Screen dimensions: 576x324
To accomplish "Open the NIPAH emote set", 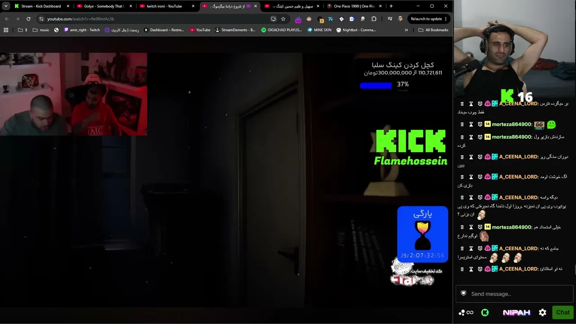I will click(516, 312).
